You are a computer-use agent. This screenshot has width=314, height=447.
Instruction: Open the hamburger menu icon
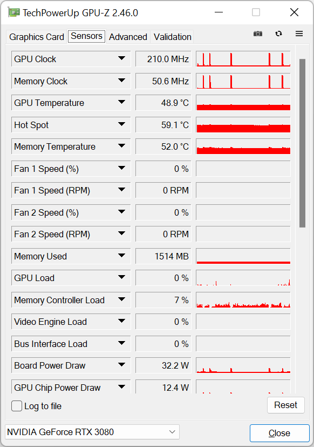[x=299, y=34]
